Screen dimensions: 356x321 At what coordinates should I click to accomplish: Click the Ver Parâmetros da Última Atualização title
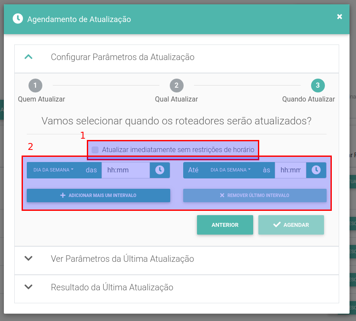122,258
